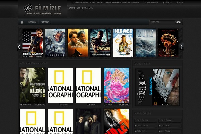Open the Bullet movie poster with the explosion
201x134 pixels.
pyautogui.click(x=116, y=121)
